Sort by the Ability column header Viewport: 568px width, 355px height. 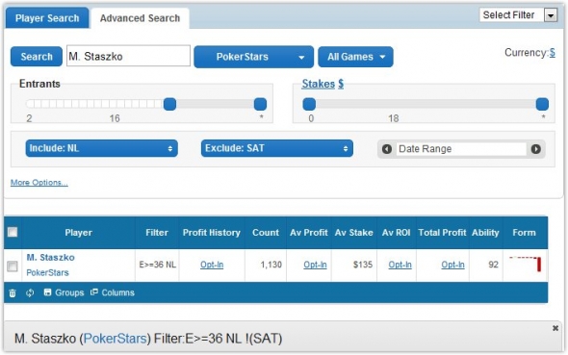tap(485, 233)
